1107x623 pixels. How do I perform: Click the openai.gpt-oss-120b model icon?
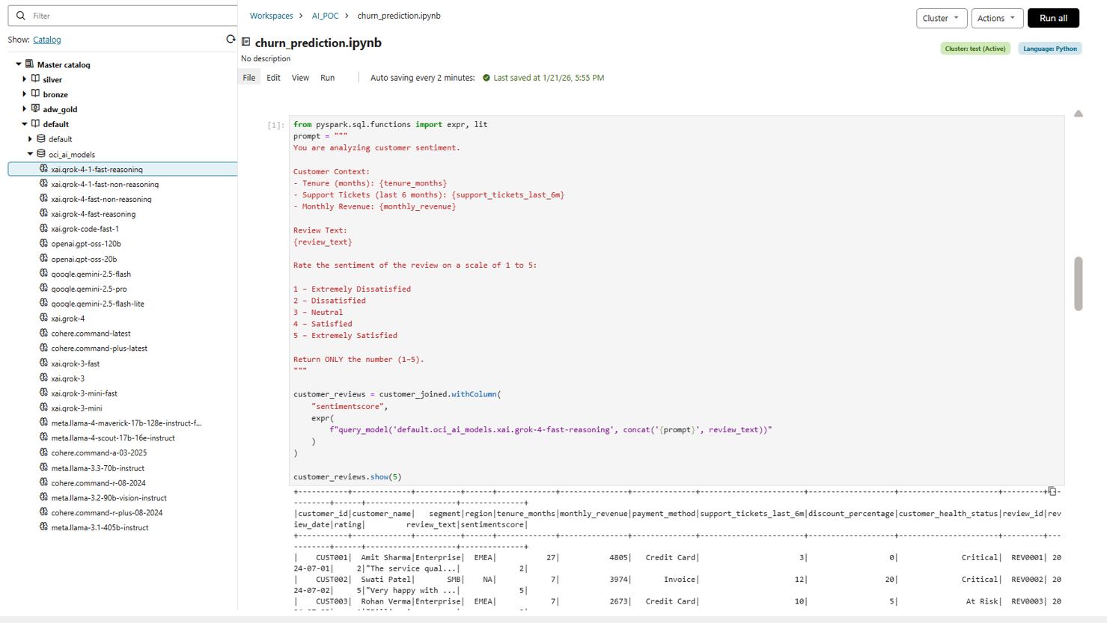click(43, 244)
